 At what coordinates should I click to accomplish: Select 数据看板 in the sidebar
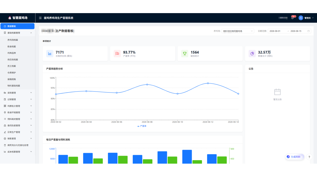(x=17, y=26)
